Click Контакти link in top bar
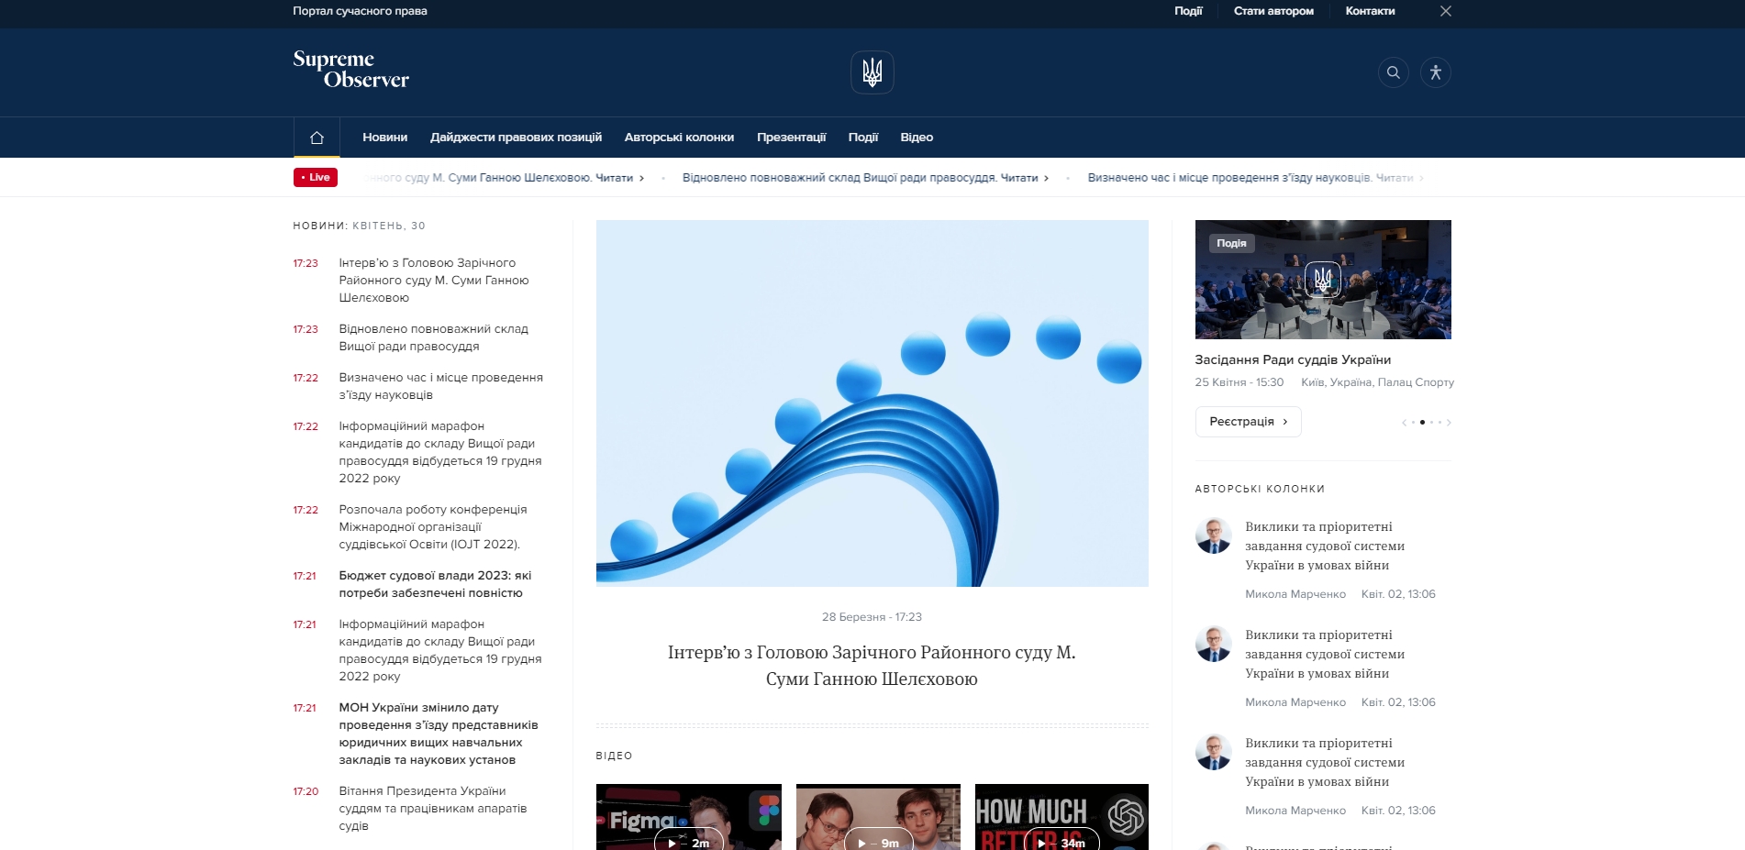1745x850 pixels. [x=1370, y=11]
